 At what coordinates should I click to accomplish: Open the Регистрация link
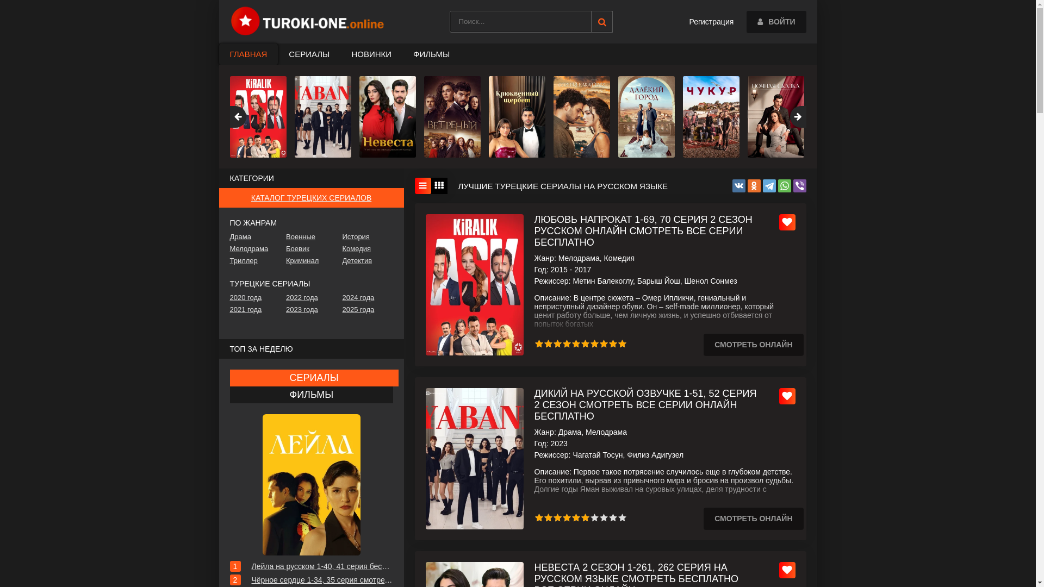(x=711, y=22)
